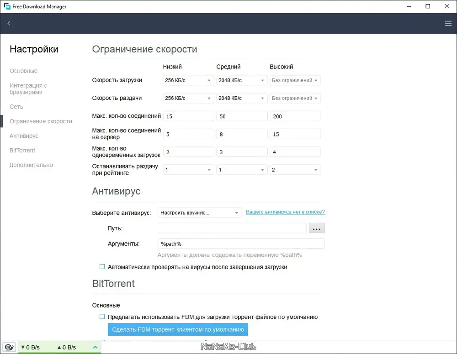The height and width of the screenshot is (354, 457).
Task: Close the Free Download Manager window
Action: tap(447, 6)
